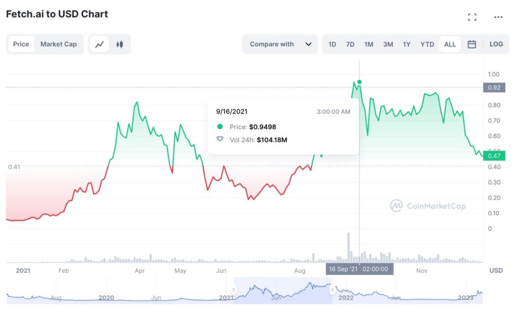Click the right range slider handle
519x311 pixels.
(x=332, y=290)
